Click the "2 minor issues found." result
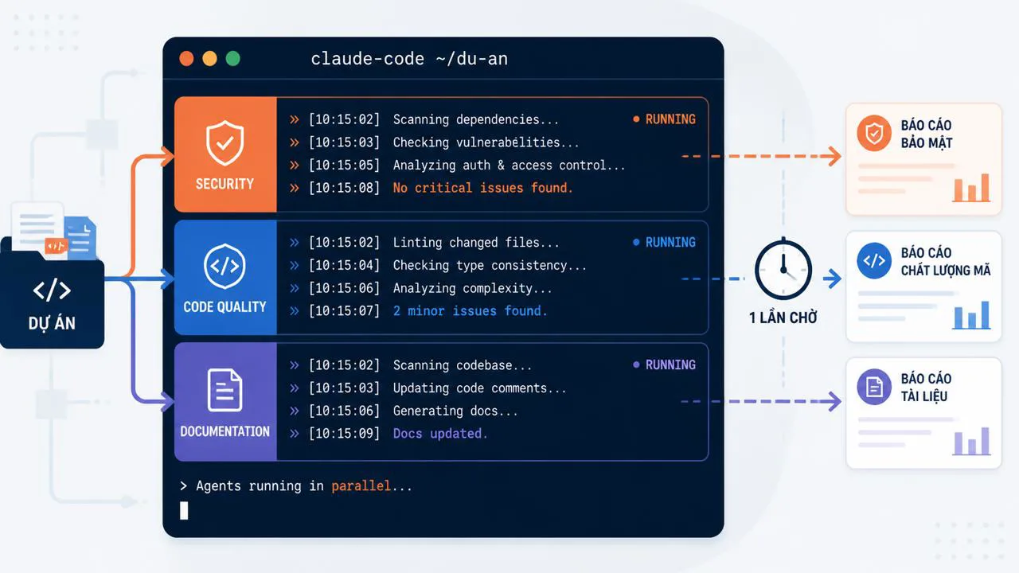 pyautogui.click(x=470, y=310)
